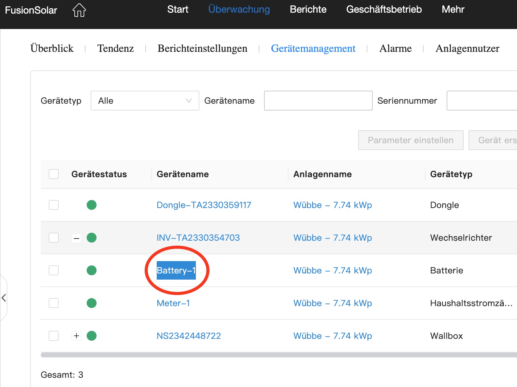This screenshot has width=517, height=387.
Task: Check the Dongle-TA2330359117 row checkbox
Action: (54, 205)
